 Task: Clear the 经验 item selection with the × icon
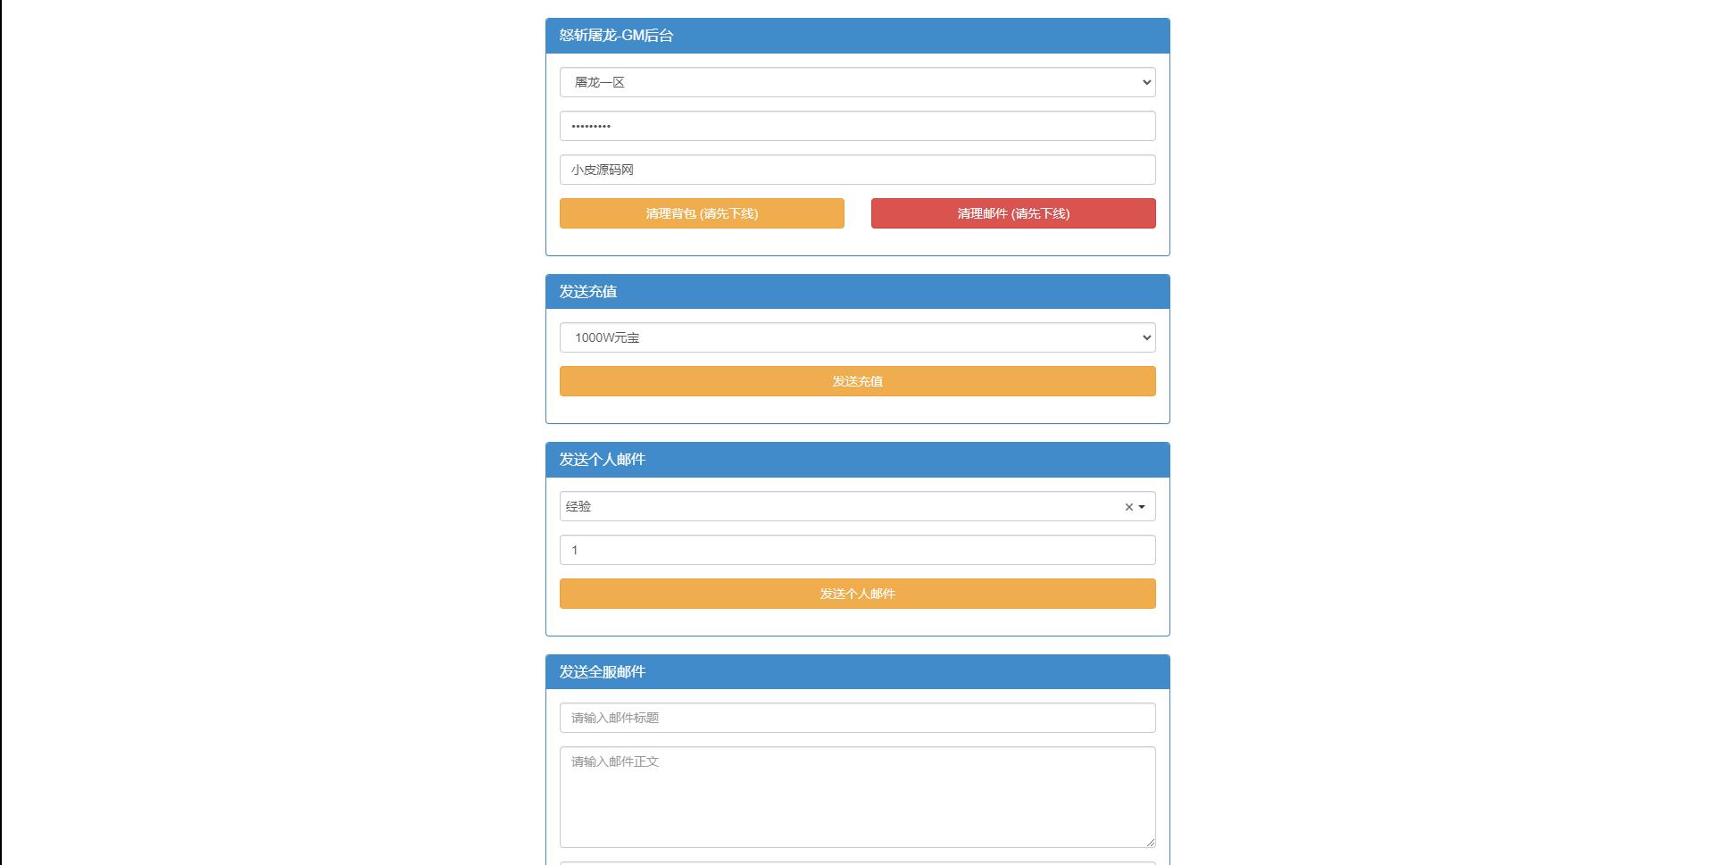pyautogui.click(x=1127, y=506)
